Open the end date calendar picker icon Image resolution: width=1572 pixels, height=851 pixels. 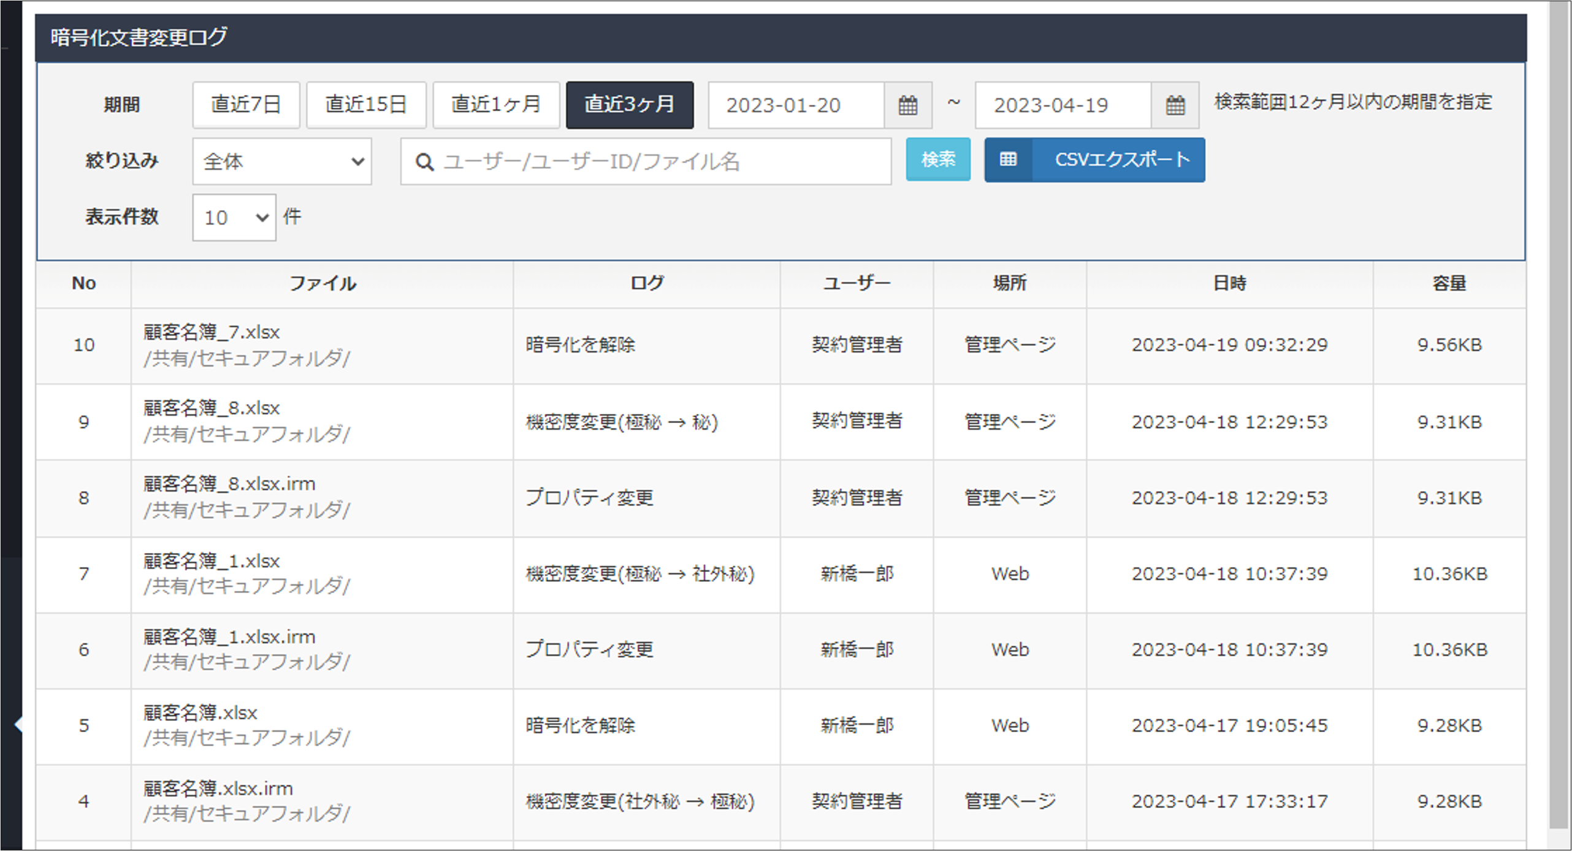(x=1175, y=105)
